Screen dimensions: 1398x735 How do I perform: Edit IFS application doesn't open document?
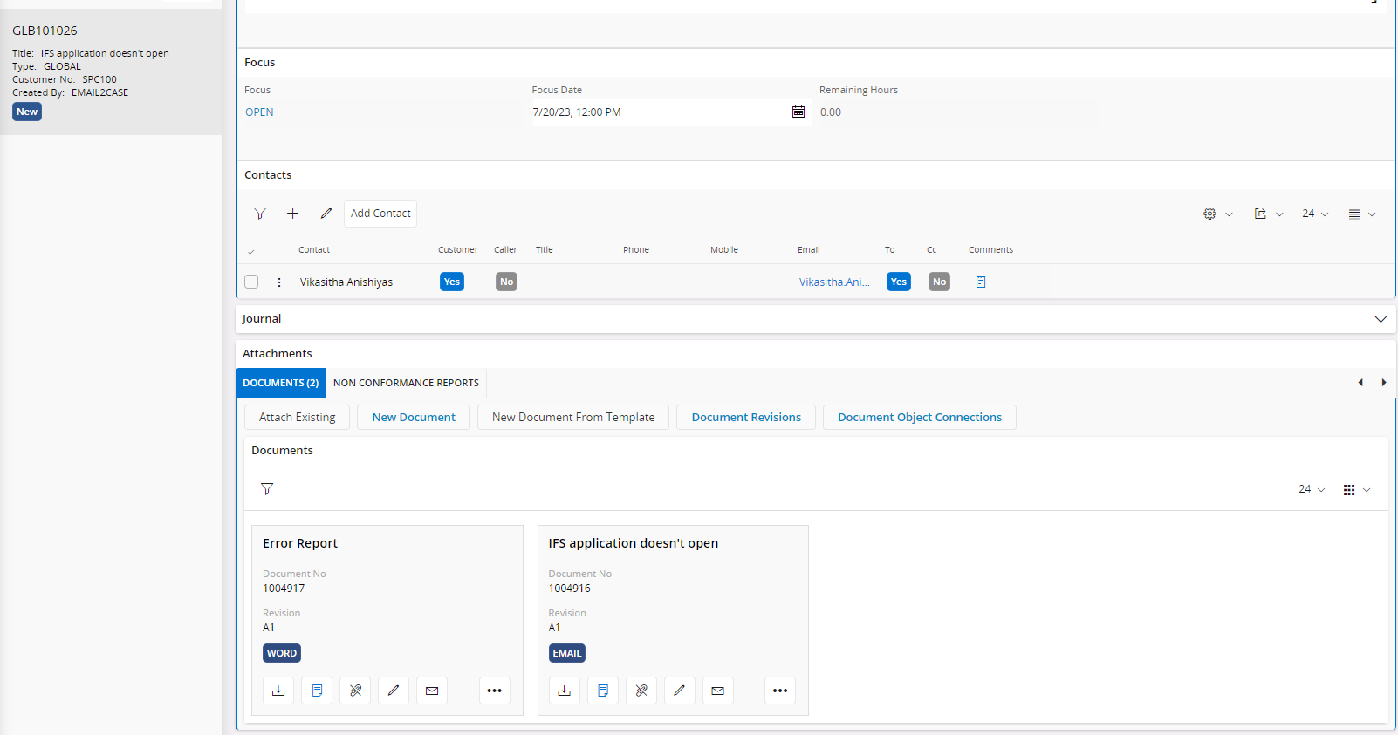(x=679, y=691)
